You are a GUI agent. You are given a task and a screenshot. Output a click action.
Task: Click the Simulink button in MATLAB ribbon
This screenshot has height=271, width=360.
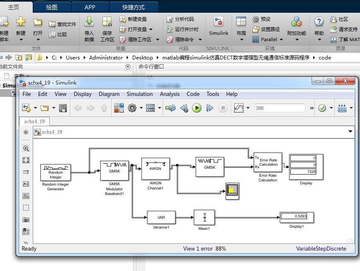218,27
